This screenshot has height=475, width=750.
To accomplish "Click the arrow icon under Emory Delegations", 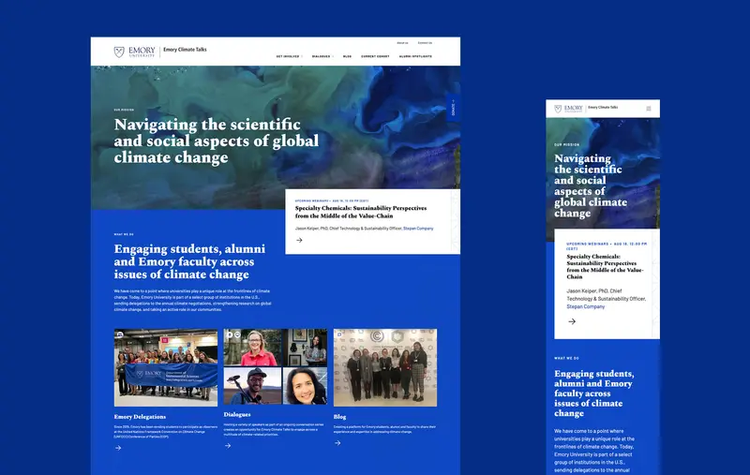I will pos(118,448).
